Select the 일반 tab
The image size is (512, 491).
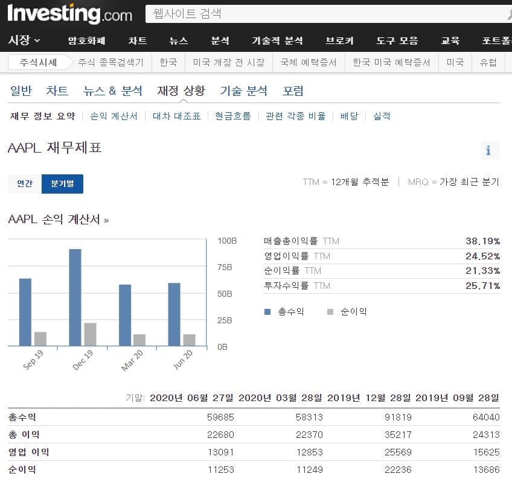(x=21, y=90)
